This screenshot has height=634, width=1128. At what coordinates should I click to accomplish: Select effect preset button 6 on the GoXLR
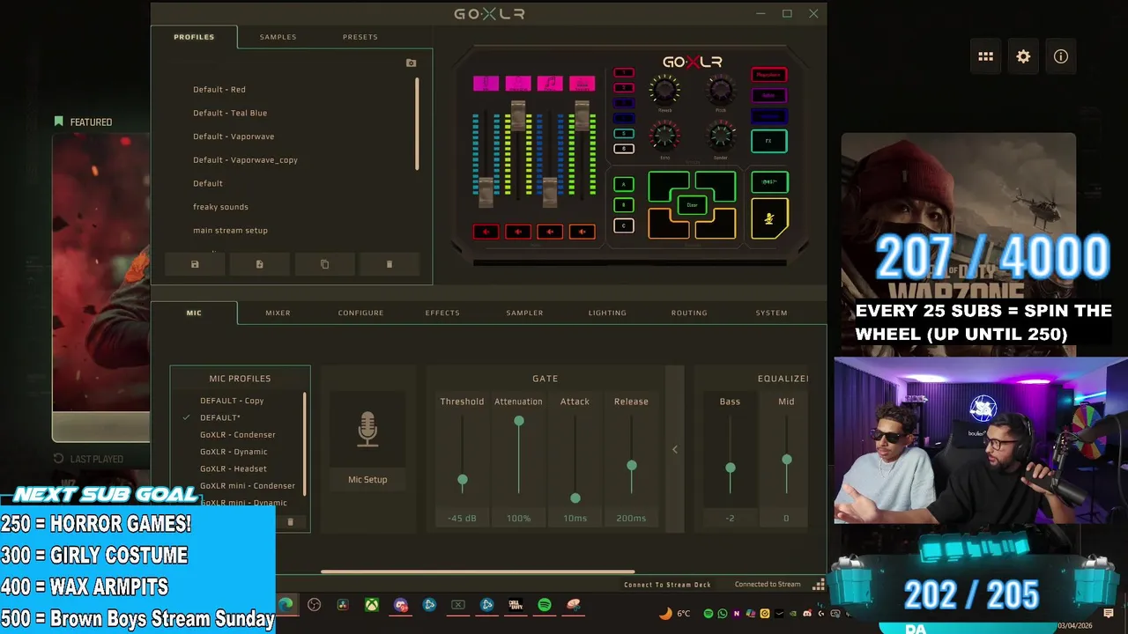(x=623, y=149)
